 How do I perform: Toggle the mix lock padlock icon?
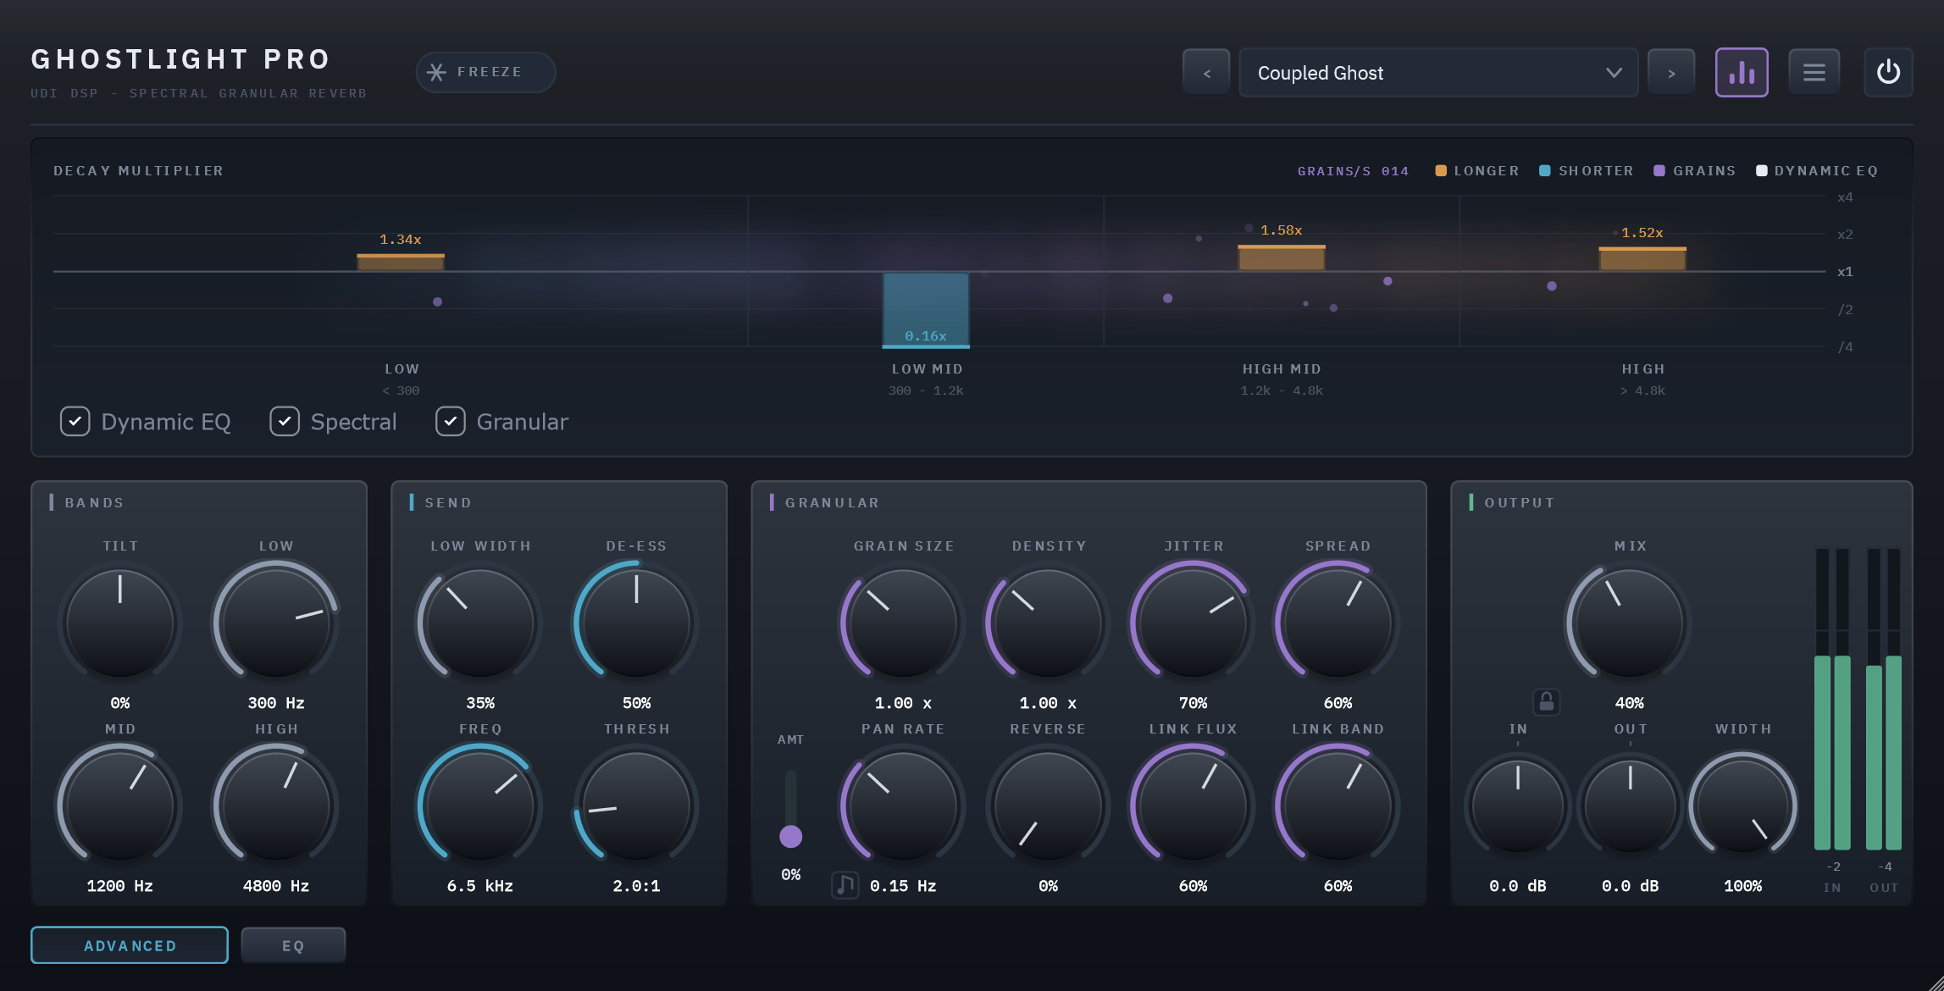pyautogui.click(x=1546, y=701)
